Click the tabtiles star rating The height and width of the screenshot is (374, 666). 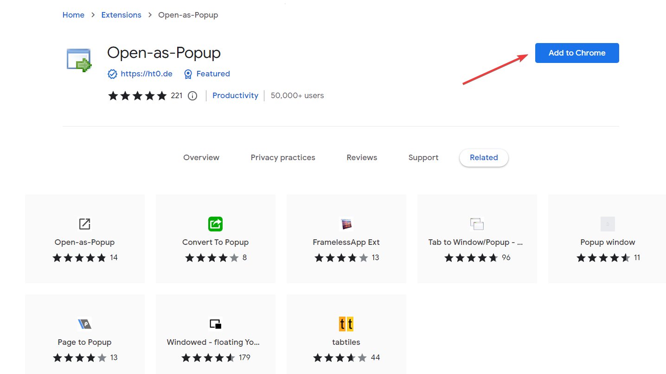(x=340, y=357)
